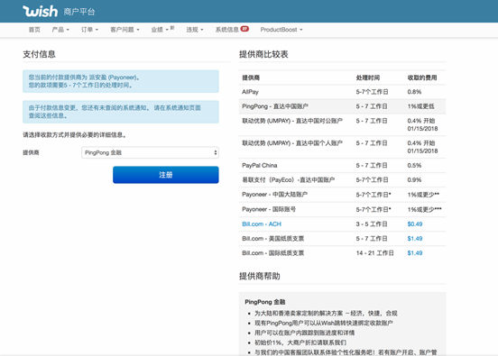Select the AliPay provider row text
This screenshot has width=498, height=356.
(250, 92)
